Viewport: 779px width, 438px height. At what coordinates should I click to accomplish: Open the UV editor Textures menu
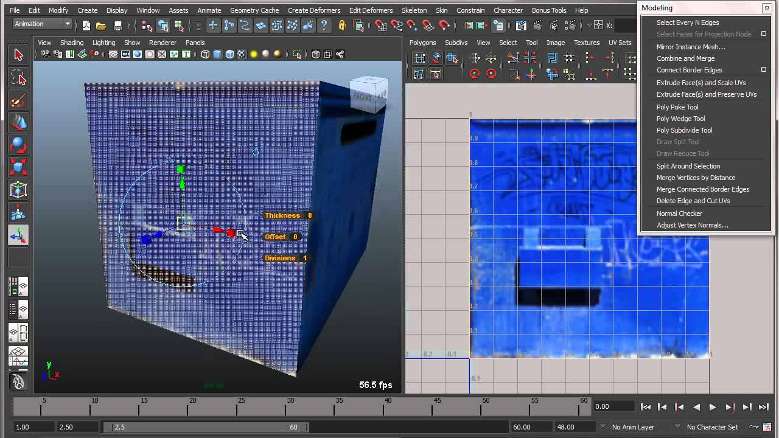tap(587, 43)
